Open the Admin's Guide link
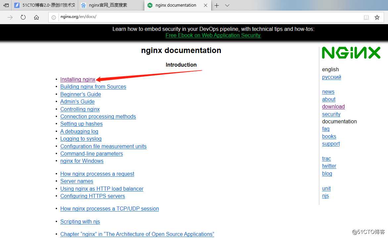 point(77,101)
